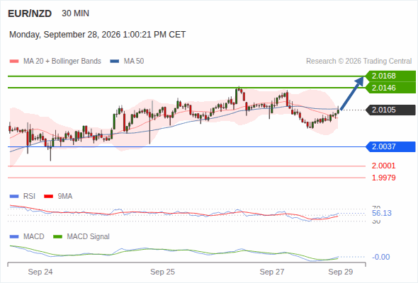The height and width of the screenshot is (283, 418).
Task: Click the EUR/NZD pair title
Action: coord(30,13)
